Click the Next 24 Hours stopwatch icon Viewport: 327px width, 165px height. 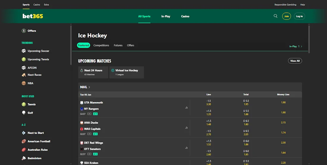point(81,71)
